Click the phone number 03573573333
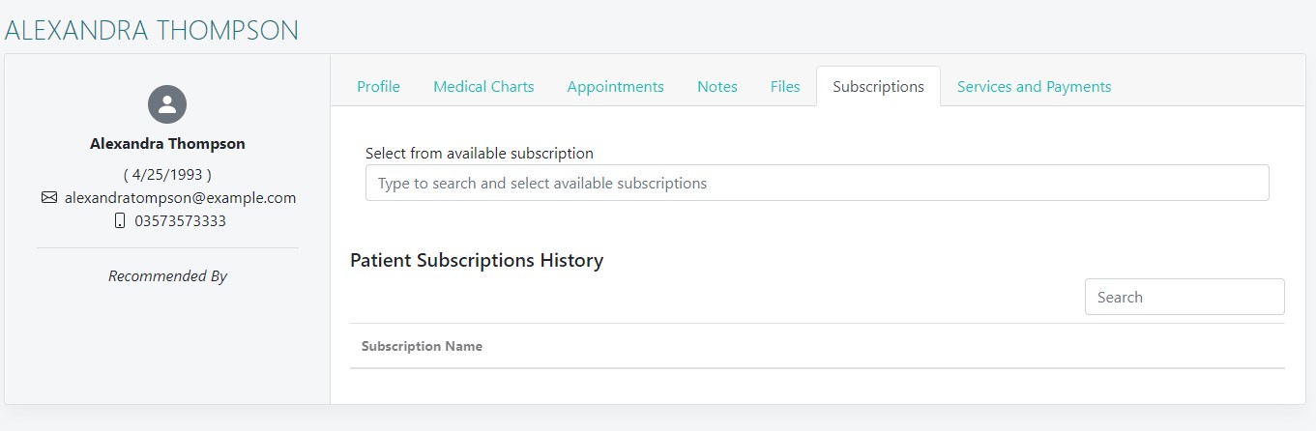The width and height of the screenshot is (1316, 431). (180, 221)
